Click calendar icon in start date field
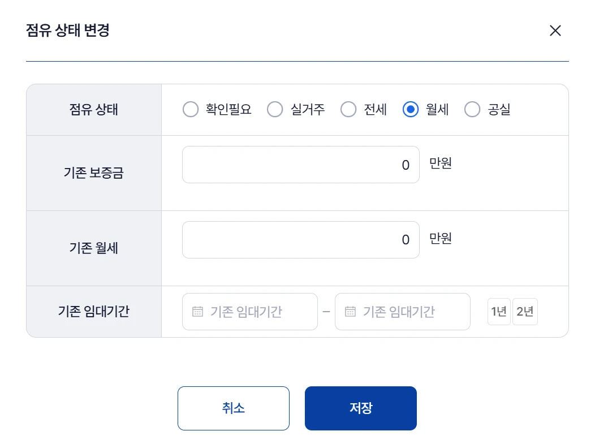The width and height of the screenshot is (595, 444). click(197, 312)
